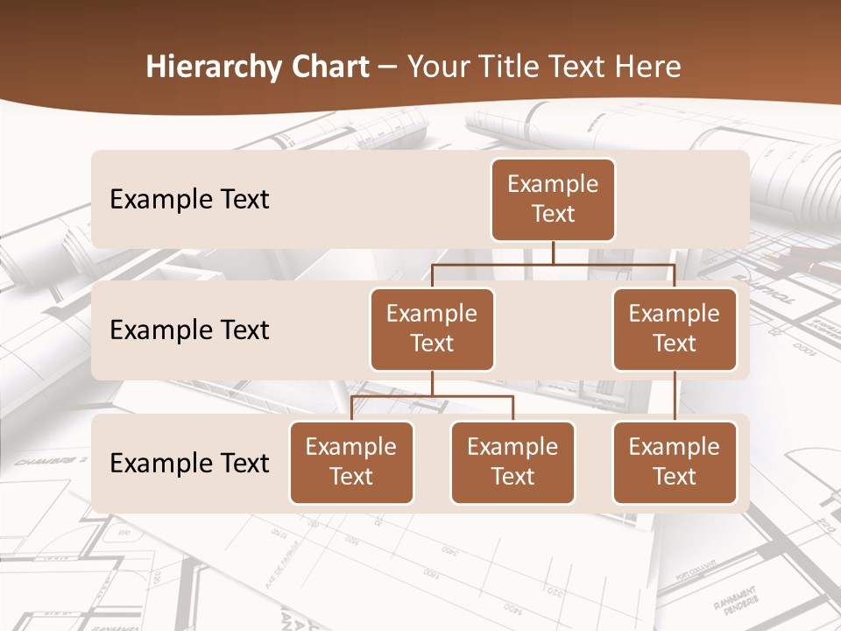The width and height of the screenshot is (841, 631).
Task: Select the vertical connector above the last third-level box
Action: 675,396
